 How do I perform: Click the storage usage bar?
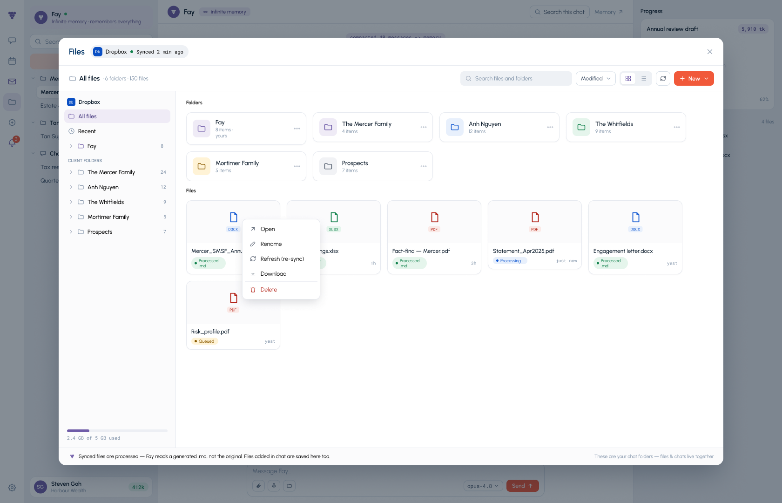117,431
